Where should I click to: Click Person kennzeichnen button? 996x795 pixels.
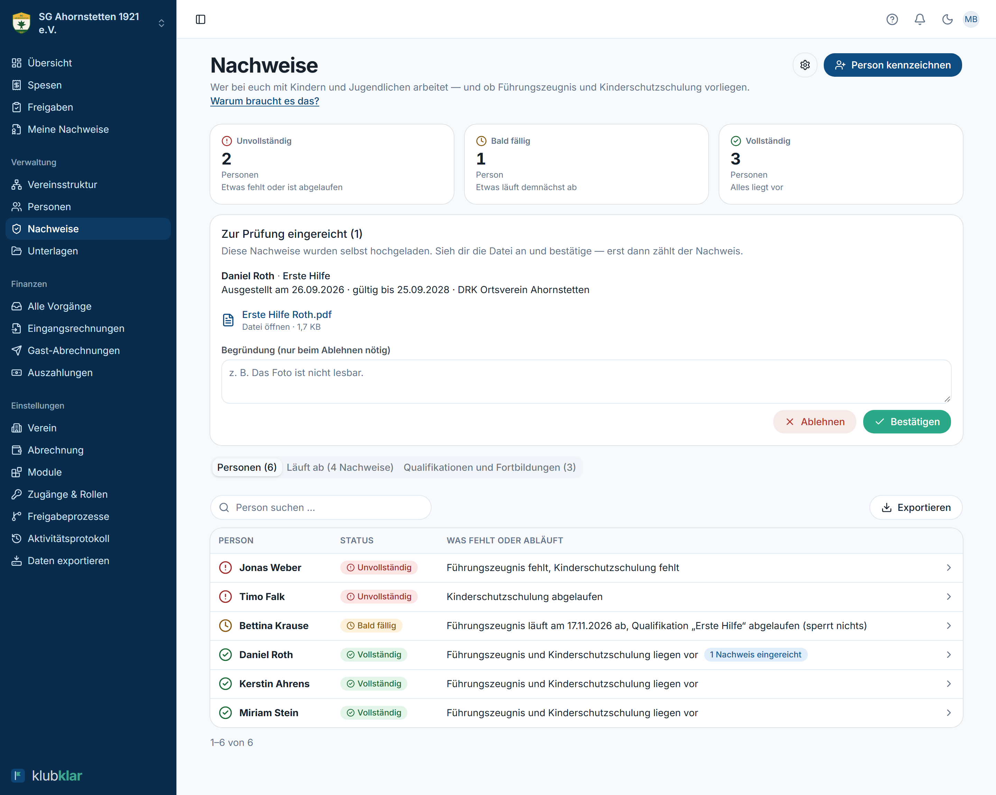893,65
